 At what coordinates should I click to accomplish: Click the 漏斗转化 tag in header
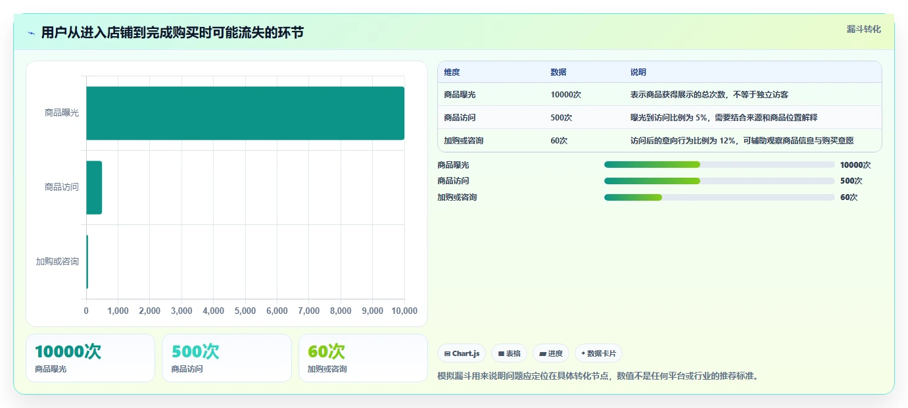(863, 29)
